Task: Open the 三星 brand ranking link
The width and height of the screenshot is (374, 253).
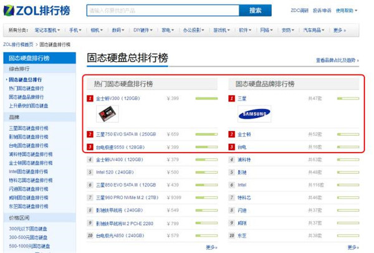Action: 242,98
